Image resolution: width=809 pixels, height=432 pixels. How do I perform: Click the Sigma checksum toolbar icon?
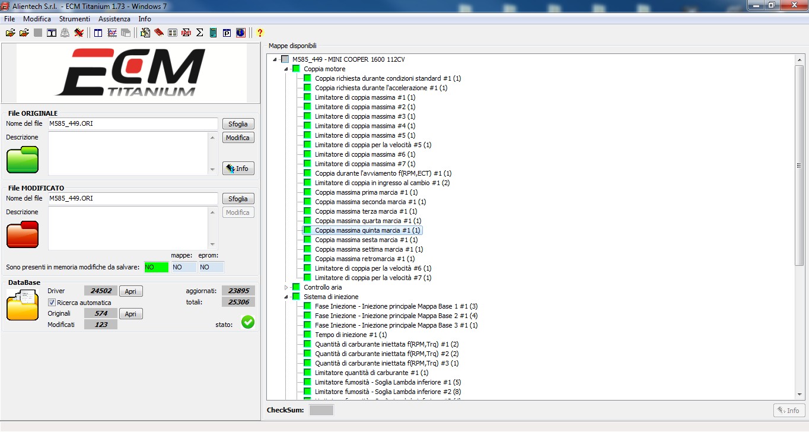pos(200,33)
